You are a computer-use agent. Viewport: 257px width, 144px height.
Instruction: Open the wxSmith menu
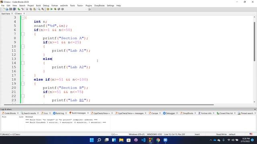pyautogui.click(x=64, y=6)
